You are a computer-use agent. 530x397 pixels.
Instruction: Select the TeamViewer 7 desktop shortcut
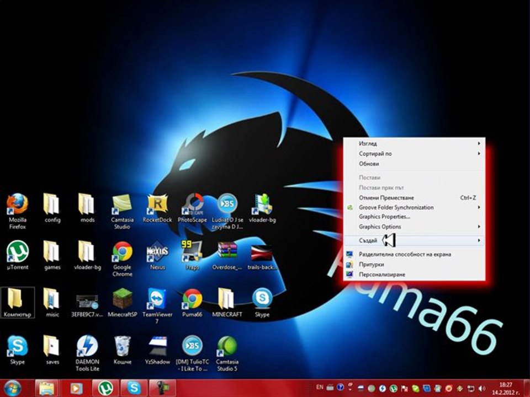[157, 305]
